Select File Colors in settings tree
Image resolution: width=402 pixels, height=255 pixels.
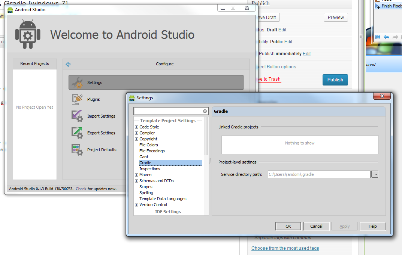point(149,145)
